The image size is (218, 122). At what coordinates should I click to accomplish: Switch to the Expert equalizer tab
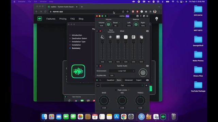pyautogui.click(x=139, y=80)
